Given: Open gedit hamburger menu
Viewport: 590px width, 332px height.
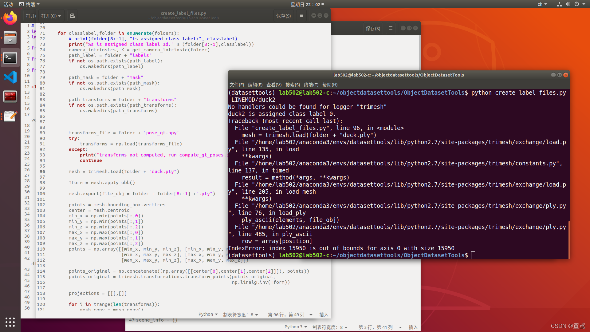Looking at the screenshot, I should click(301, 16).
